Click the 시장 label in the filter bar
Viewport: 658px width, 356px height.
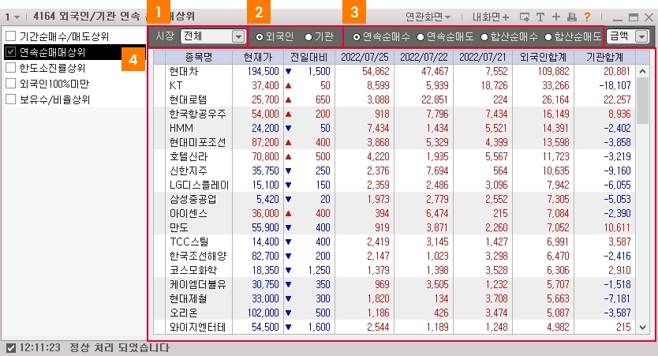[164, 36]
